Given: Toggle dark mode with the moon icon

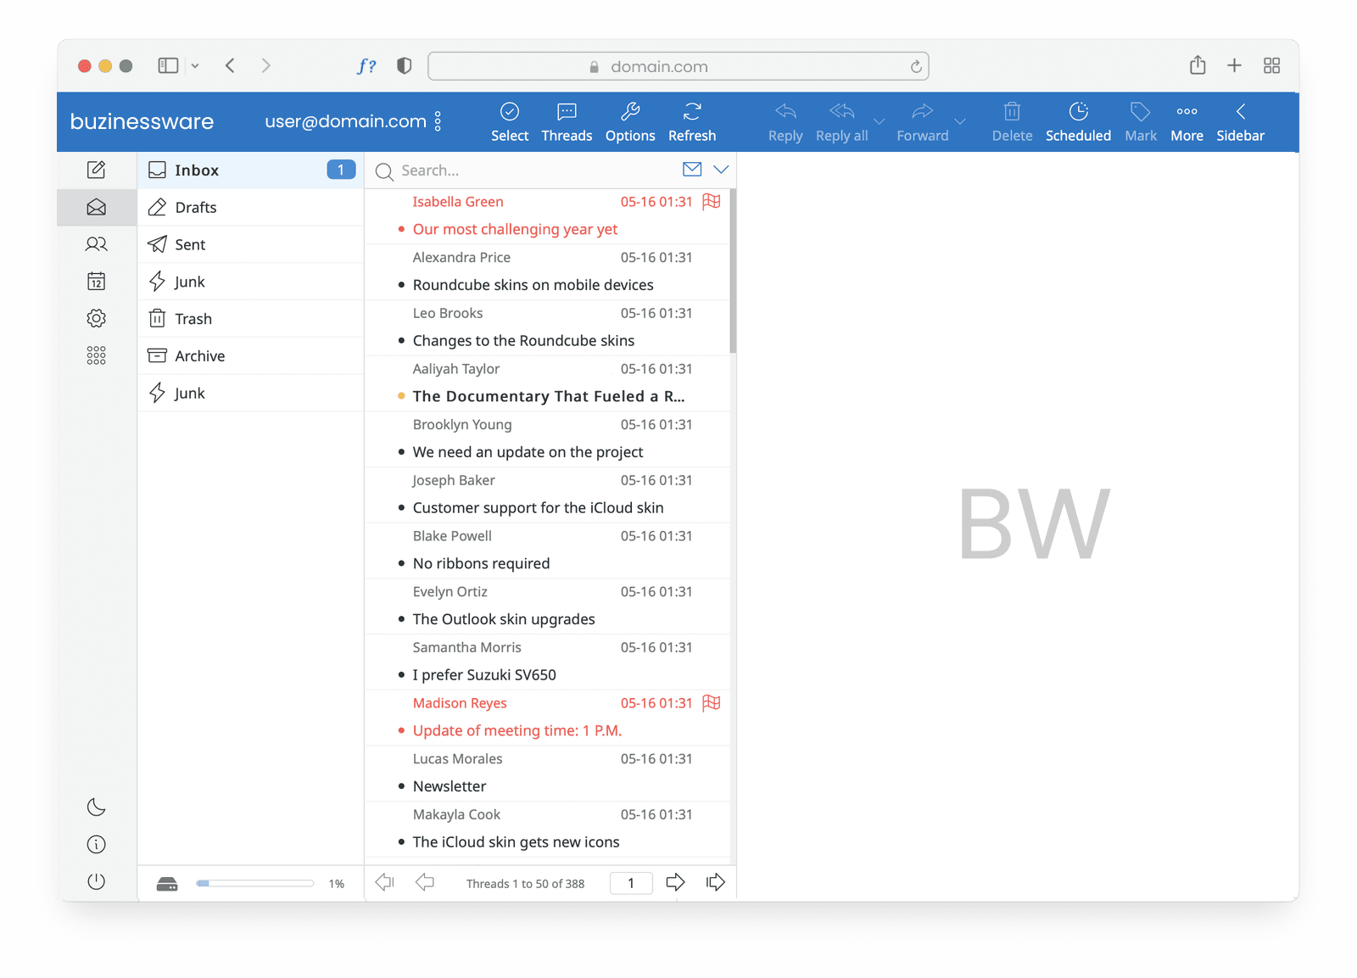Looking at the screenshot, I should click(97, 807).
